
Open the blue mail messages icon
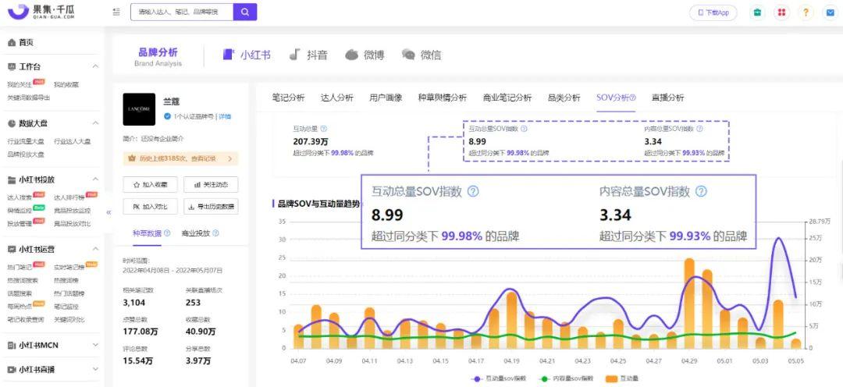point(830,12)
